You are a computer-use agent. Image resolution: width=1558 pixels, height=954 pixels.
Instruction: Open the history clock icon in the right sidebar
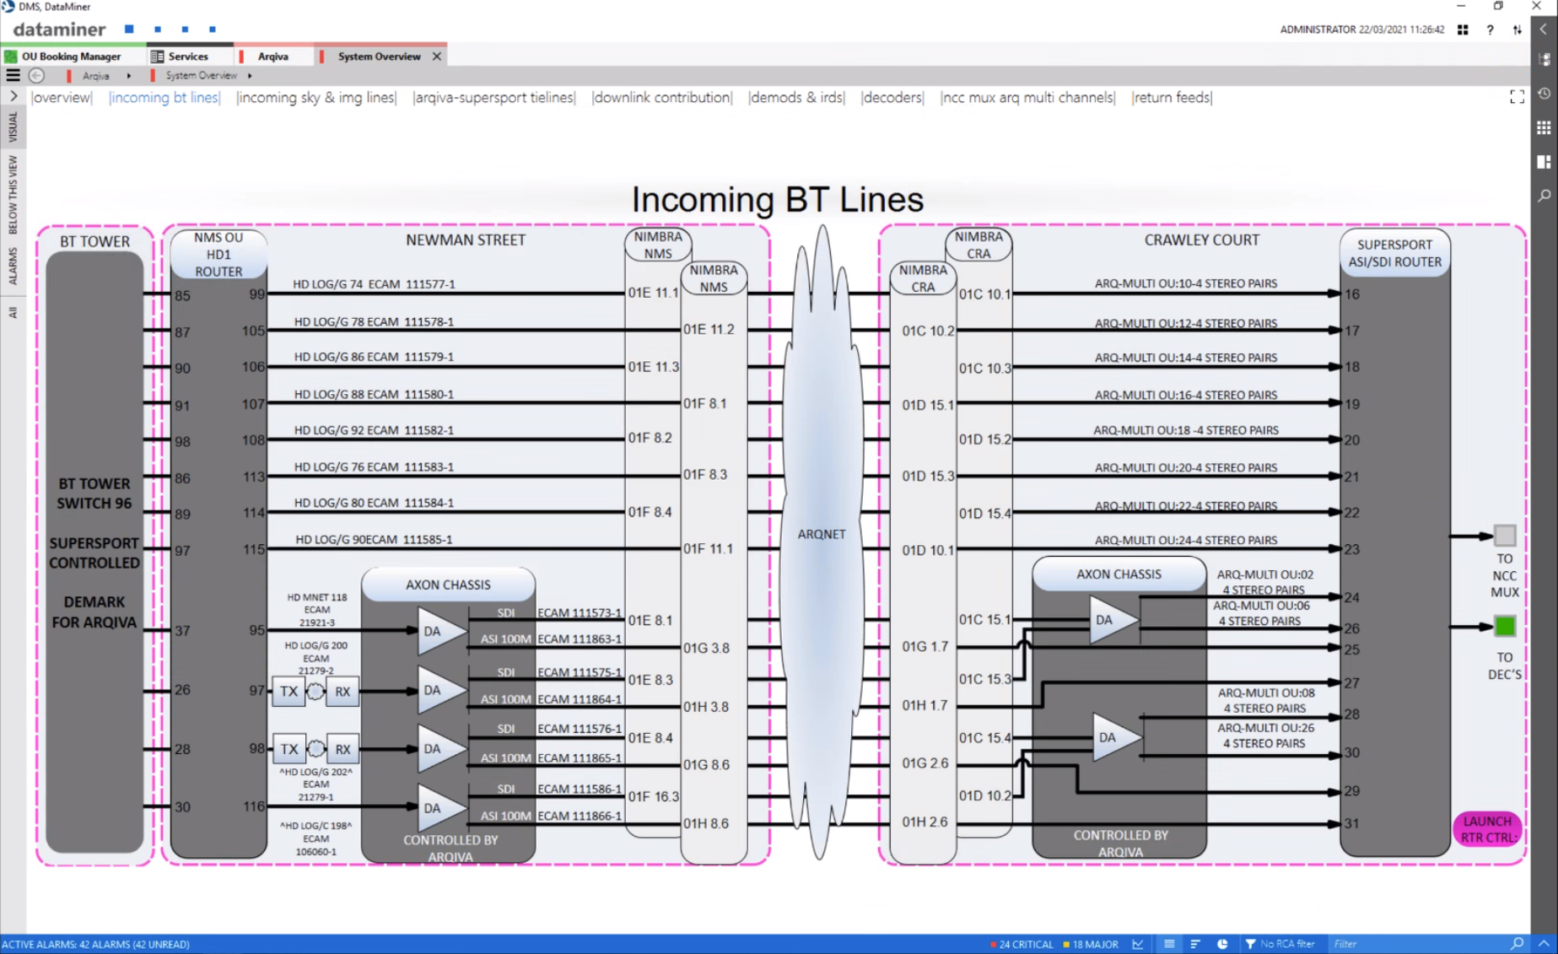click(x=1544, y=93)
